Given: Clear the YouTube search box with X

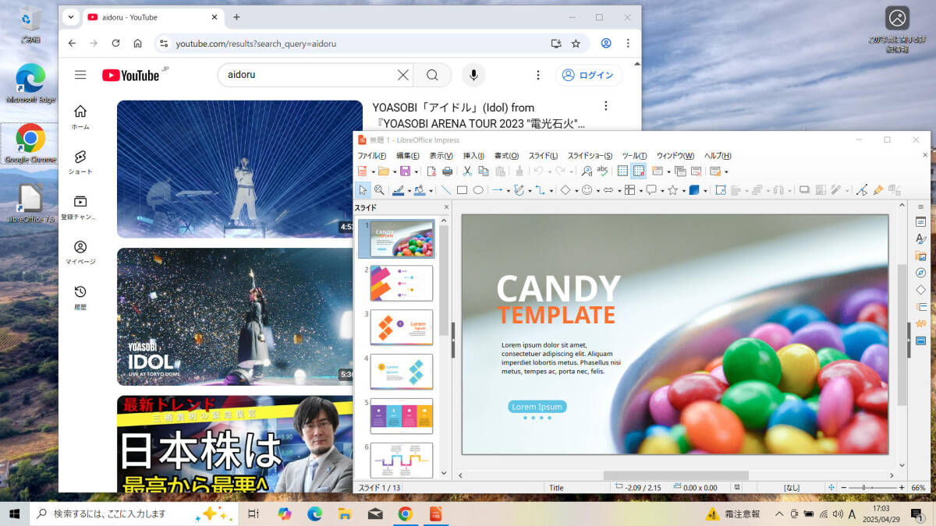Looking at the screenshot, I should coord(402,75).
